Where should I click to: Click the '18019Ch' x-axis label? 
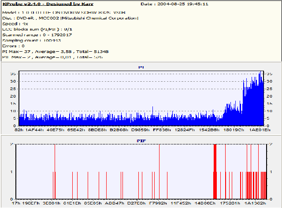point(234,130)
